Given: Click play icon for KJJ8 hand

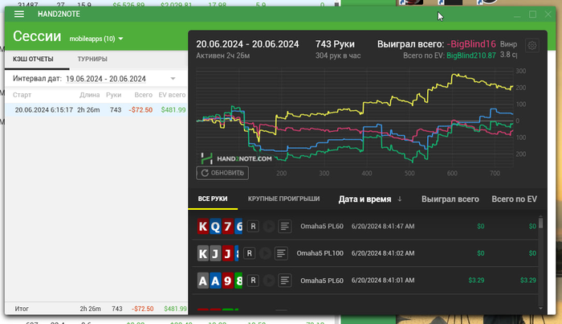Looking at the screenshot, I should point(265,253).
